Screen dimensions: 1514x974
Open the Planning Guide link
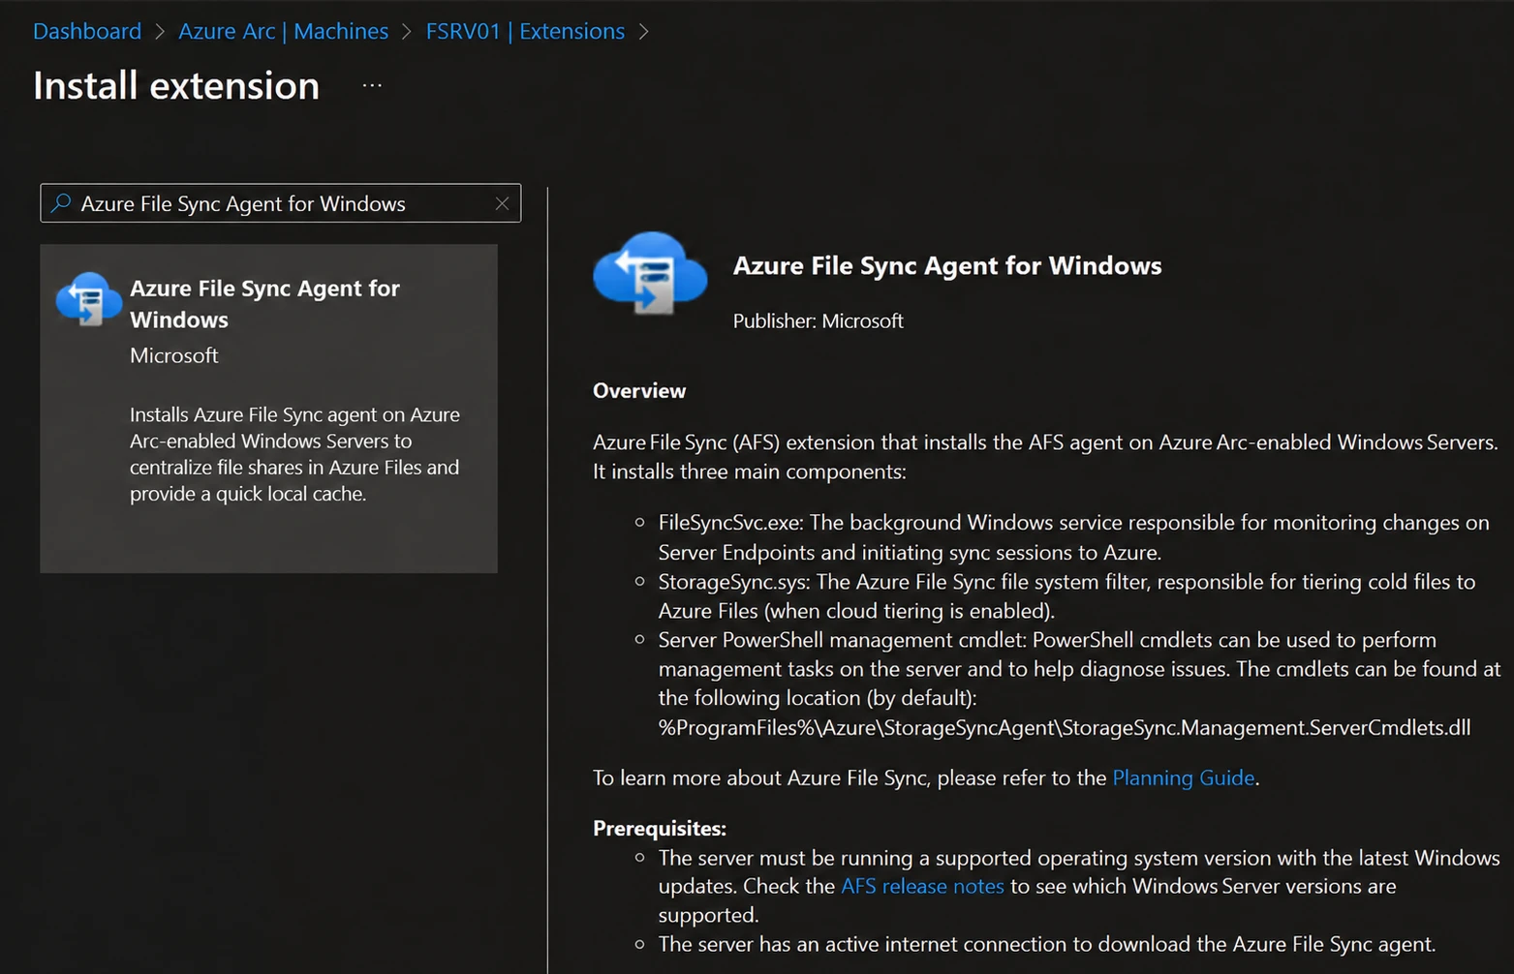pos(1183,777)
